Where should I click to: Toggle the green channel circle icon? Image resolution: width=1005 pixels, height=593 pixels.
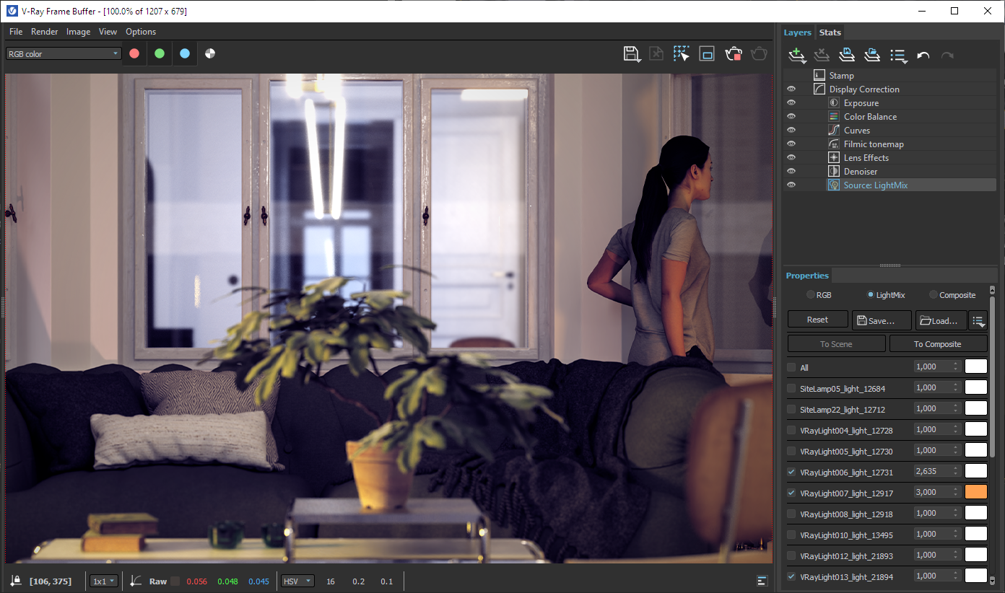pyautogui.click(x=160, y=53)
